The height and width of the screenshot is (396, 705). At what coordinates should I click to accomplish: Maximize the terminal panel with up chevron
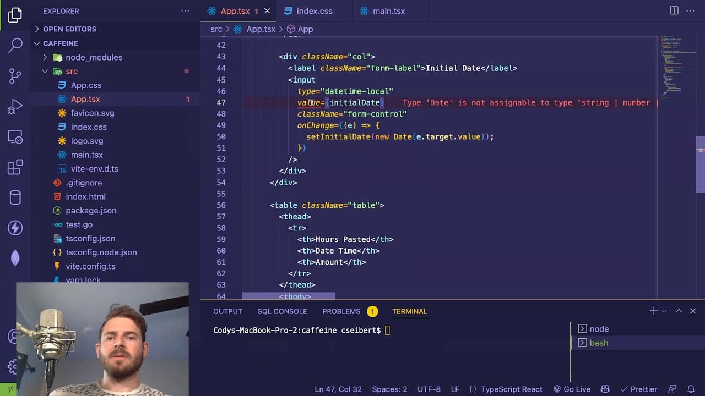pyautogui.click(x=679, y=311)
